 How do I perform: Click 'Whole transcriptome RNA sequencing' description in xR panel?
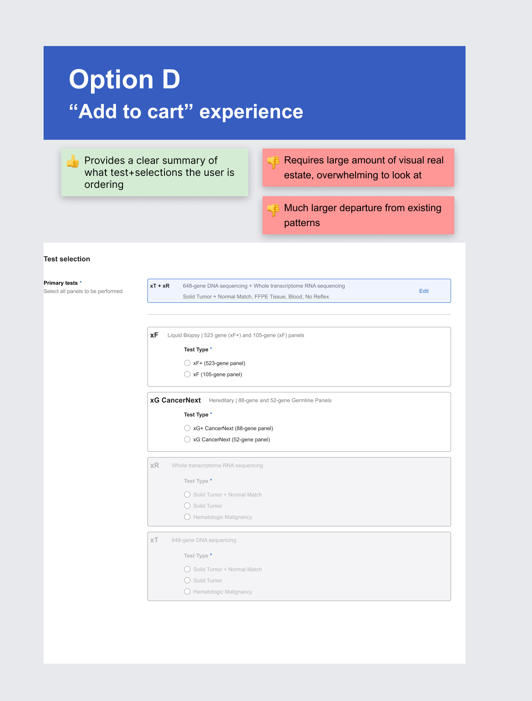tap(217, 465)
